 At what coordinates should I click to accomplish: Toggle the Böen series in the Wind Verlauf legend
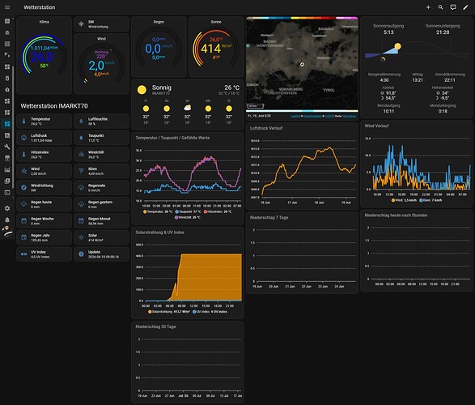[x=430, y=200]
